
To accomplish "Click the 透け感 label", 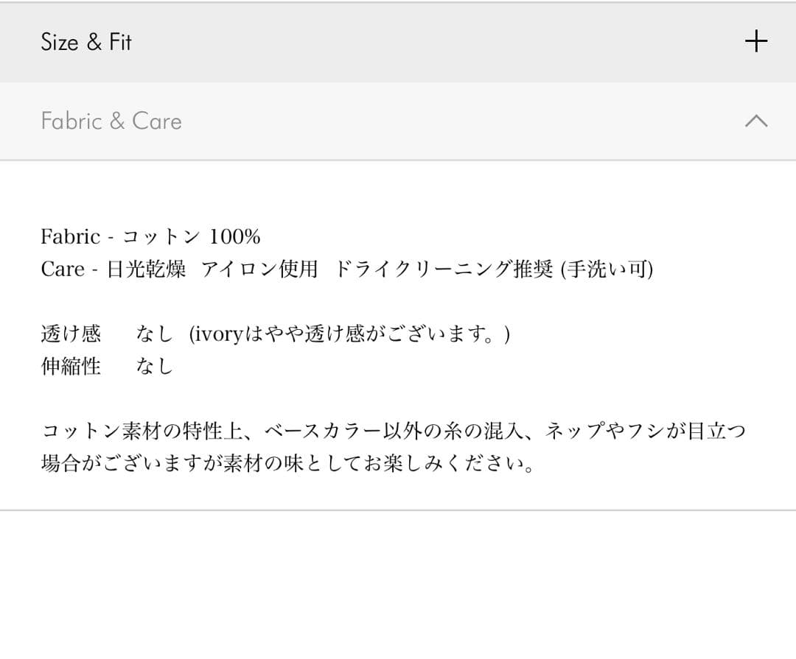I will pyautogui.click(x=71, y=334).
